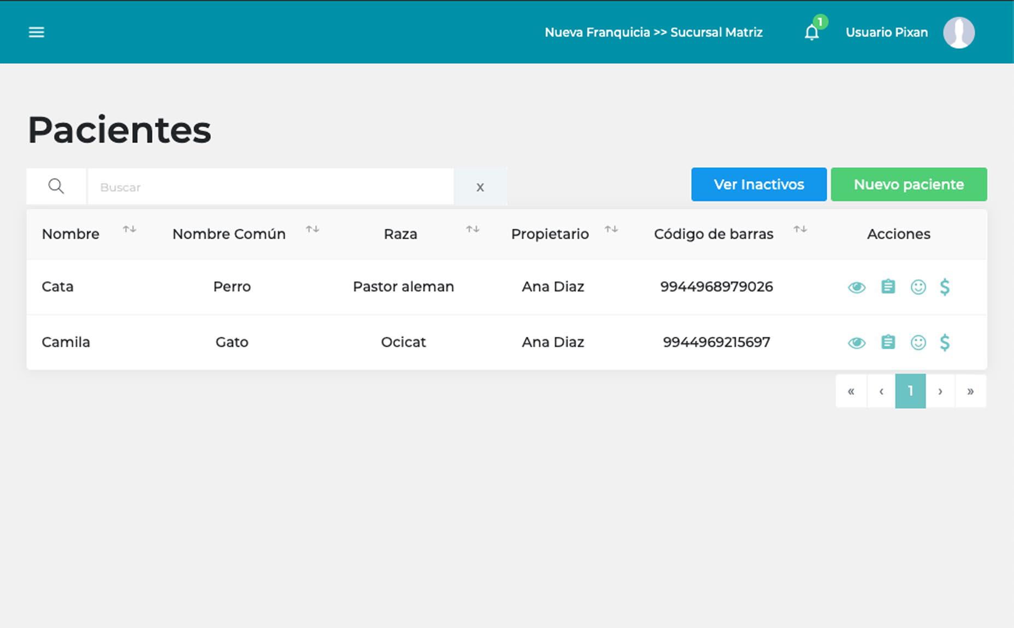Screen dimensions: 1014x628
Task: Open the notifications bell
Action: pos(811,33)
